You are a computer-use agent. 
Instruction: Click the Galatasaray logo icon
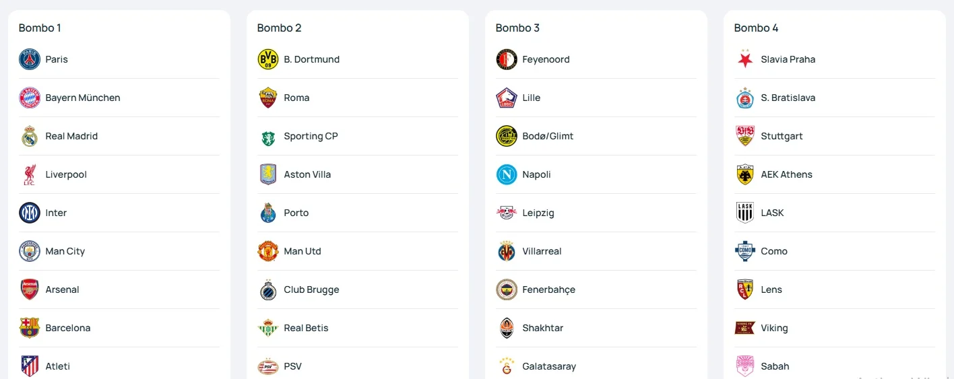click(507, 366)
